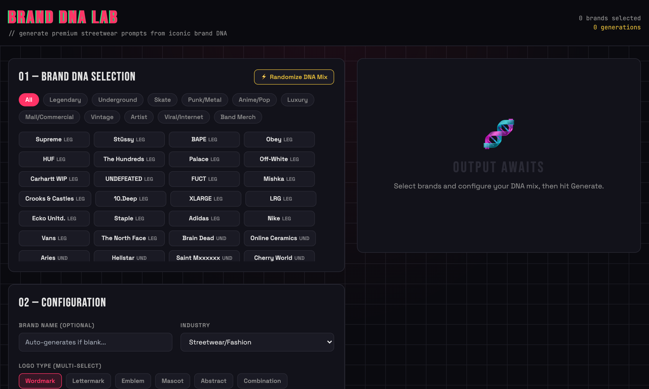Click the BRAND DNA LAB title
The height and width of the screenshot is (389, 649).
[63, 17]
